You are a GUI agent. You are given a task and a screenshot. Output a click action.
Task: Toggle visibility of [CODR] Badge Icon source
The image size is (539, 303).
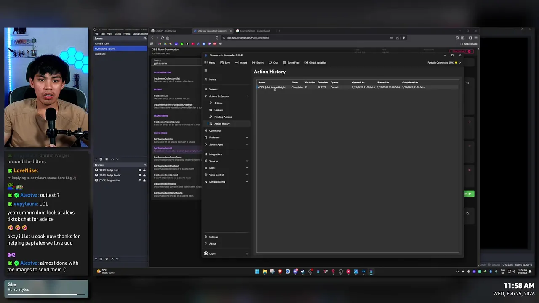coord(140,170)
